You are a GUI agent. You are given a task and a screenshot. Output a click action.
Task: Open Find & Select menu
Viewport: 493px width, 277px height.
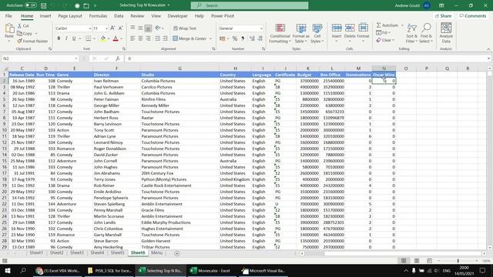426,33
